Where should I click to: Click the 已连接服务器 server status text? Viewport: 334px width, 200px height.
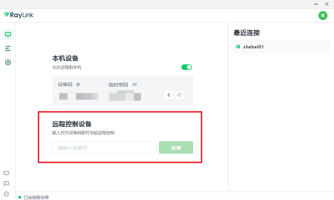(36, 197)
